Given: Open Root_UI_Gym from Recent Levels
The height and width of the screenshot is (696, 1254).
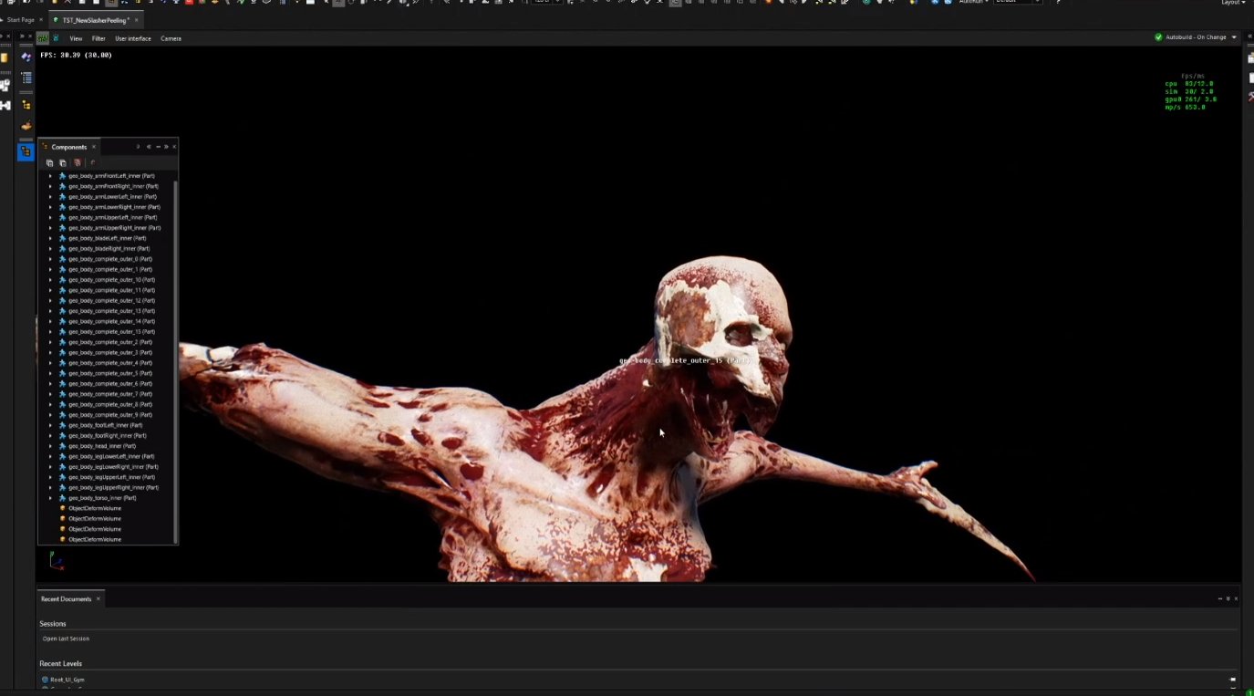Looking at the screenshot, I should (x=67, y=680).
